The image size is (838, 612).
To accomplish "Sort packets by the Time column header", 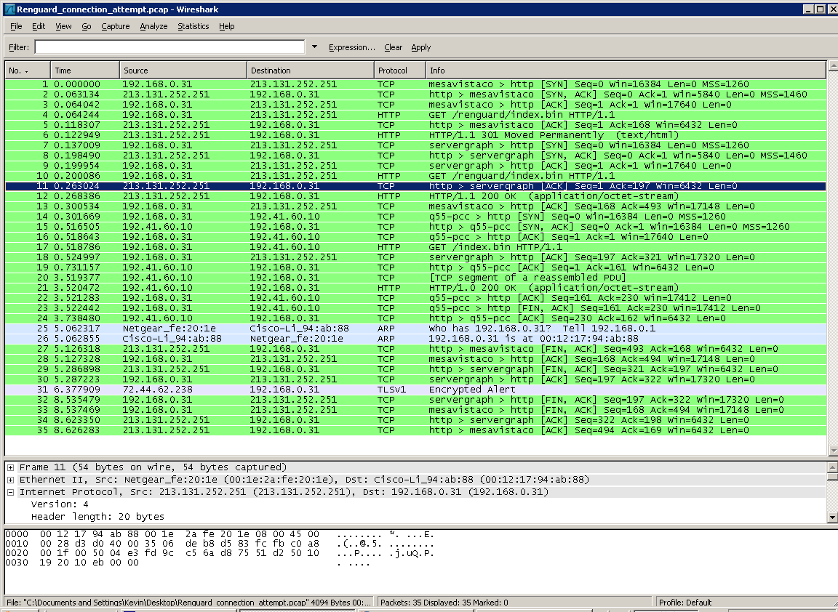I will (84, 71).
